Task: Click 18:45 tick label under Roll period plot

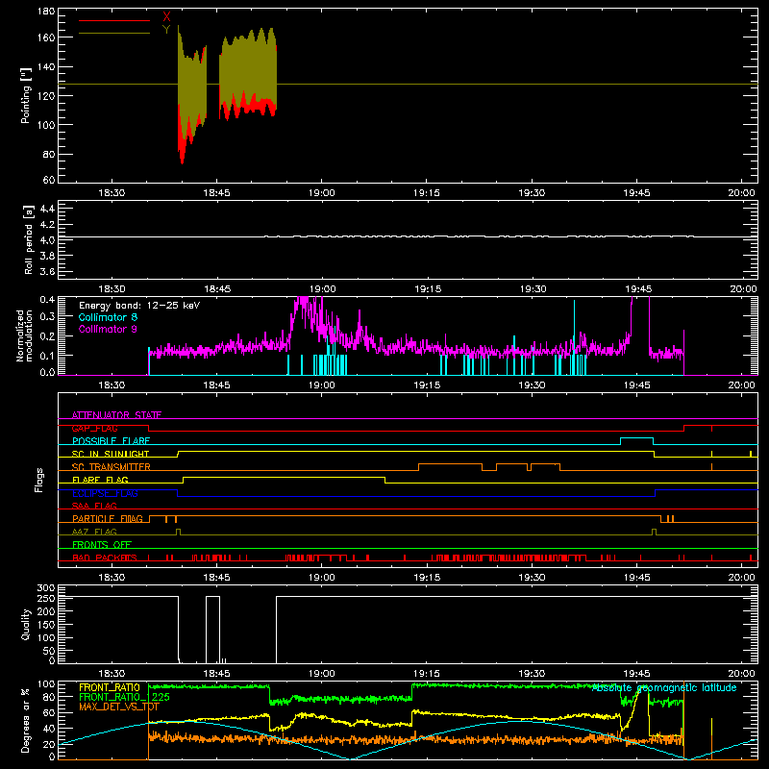Action: tap(217, 289)
